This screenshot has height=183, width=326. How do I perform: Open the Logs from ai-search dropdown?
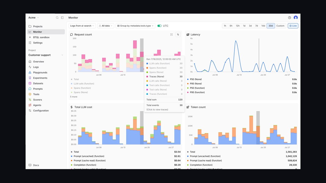[x=82, y=26]
